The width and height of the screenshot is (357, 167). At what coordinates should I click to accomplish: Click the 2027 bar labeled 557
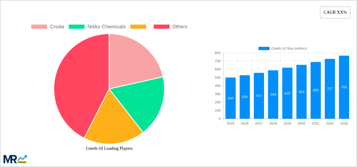pyautogui.click(x=259, y=96)
